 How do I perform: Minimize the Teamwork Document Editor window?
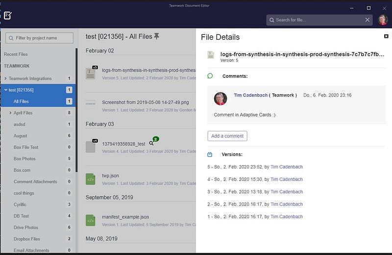tap(352, 8)
